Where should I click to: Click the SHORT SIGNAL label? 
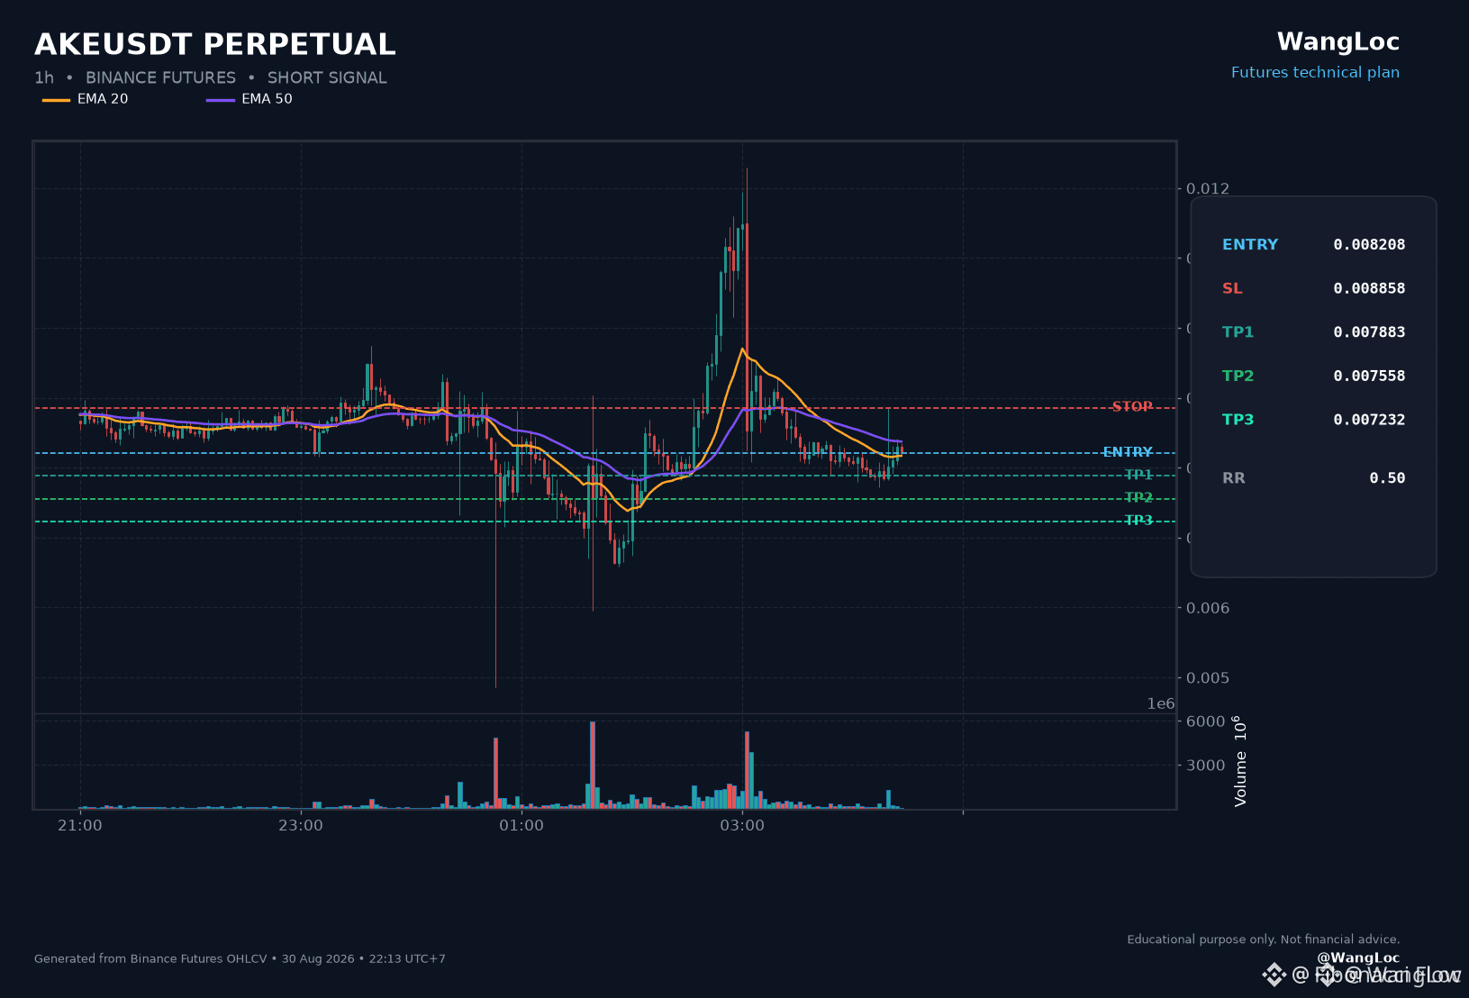[x=327, y=78]
